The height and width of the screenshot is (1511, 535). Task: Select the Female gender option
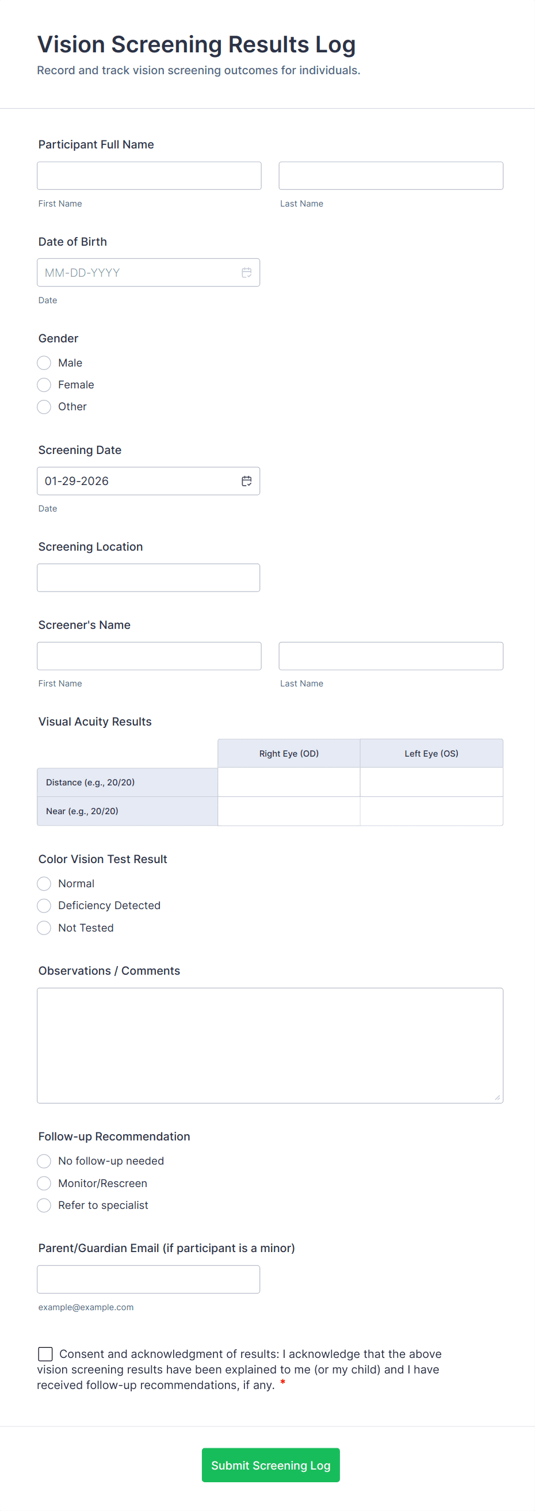43,385
